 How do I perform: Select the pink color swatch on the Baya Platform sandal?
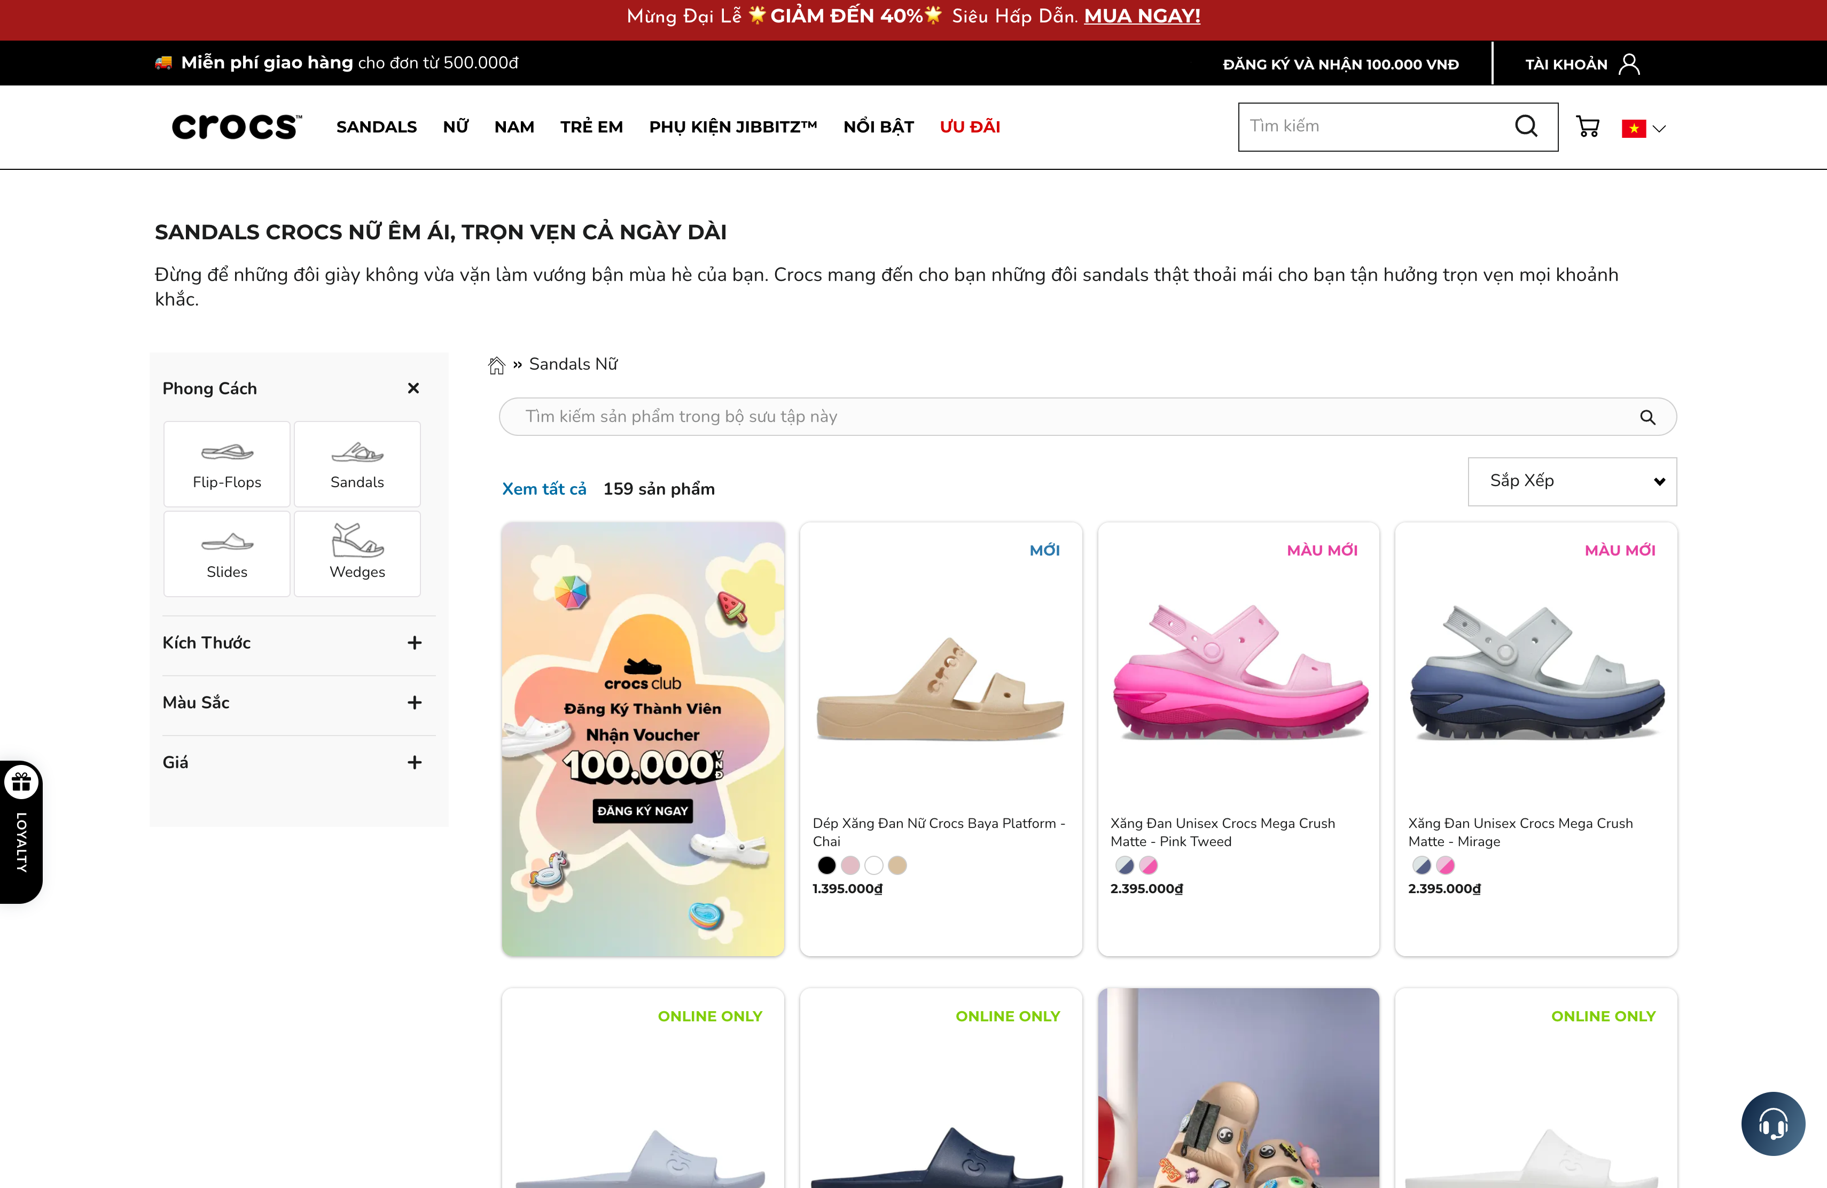tap(850, 865)
